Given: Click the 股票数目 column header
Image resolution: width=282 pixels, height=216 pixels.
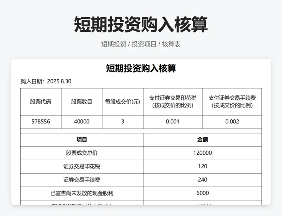Looking at the screenshot, I should coord(82,102).
